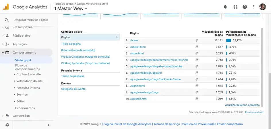Expand Editor submenu
The width and height of the screenshot is (271, 129).
(15, 101)
